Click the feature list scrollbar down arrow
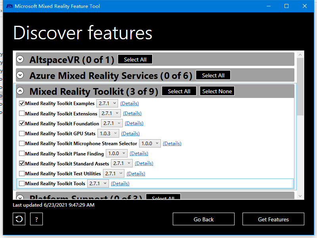Viewport: 317px width, 238px height. [300, 196]
